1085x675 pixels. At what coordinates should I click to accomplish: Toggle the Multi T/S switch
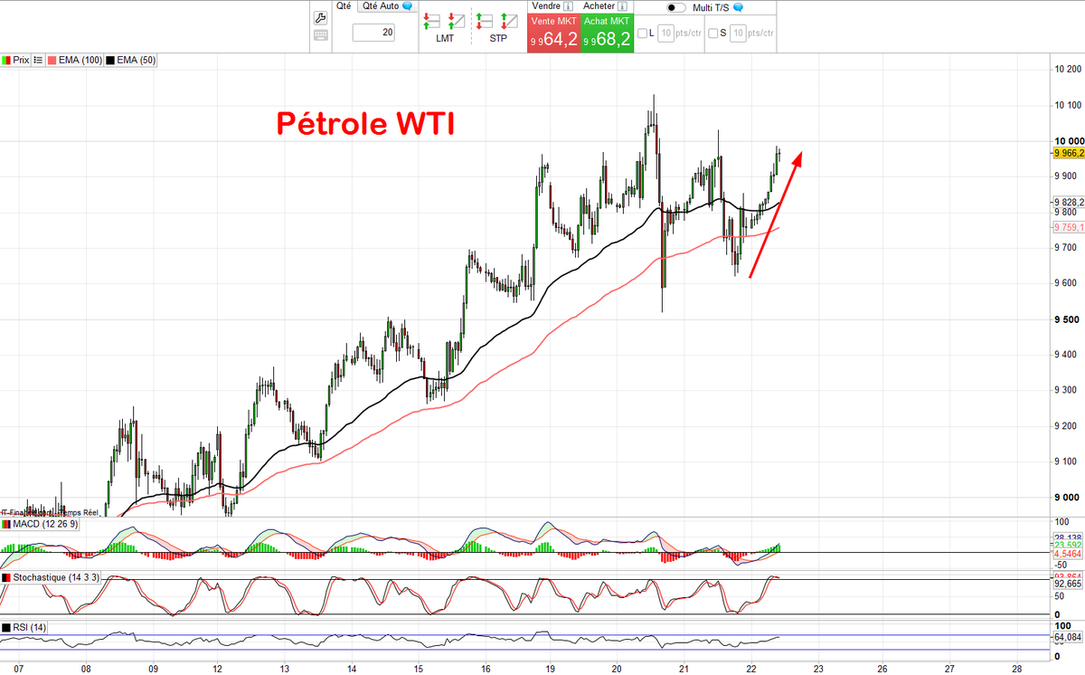pos(675,7)
